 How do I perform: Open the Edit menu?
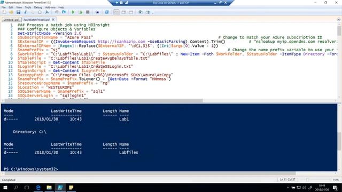click(11, 7)
